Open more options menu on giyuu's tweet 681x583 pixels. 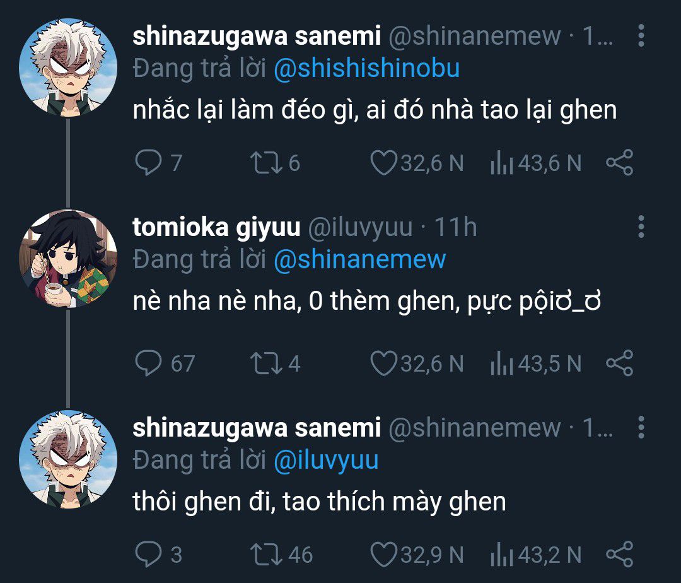pos(641,227)
